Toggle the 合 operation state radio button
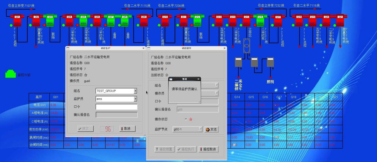 pos(186,119)
